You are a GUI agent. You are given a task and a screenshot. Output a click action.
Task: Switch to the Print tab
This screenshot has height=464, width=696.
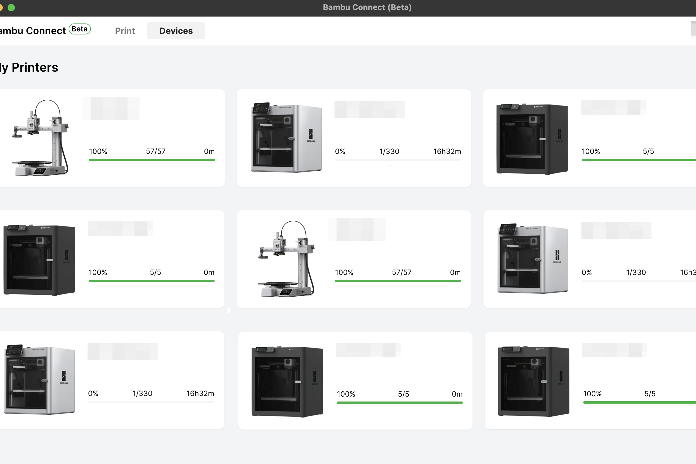tap(125, 31)
